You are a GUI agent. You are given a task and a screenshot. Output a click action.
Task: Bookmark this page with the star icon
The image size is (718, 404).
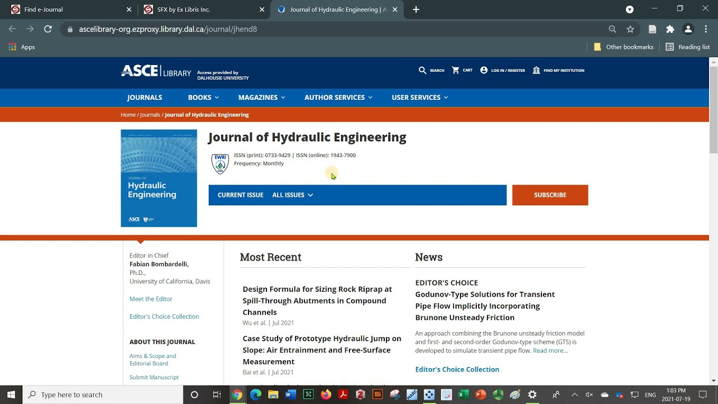[630, 29]
